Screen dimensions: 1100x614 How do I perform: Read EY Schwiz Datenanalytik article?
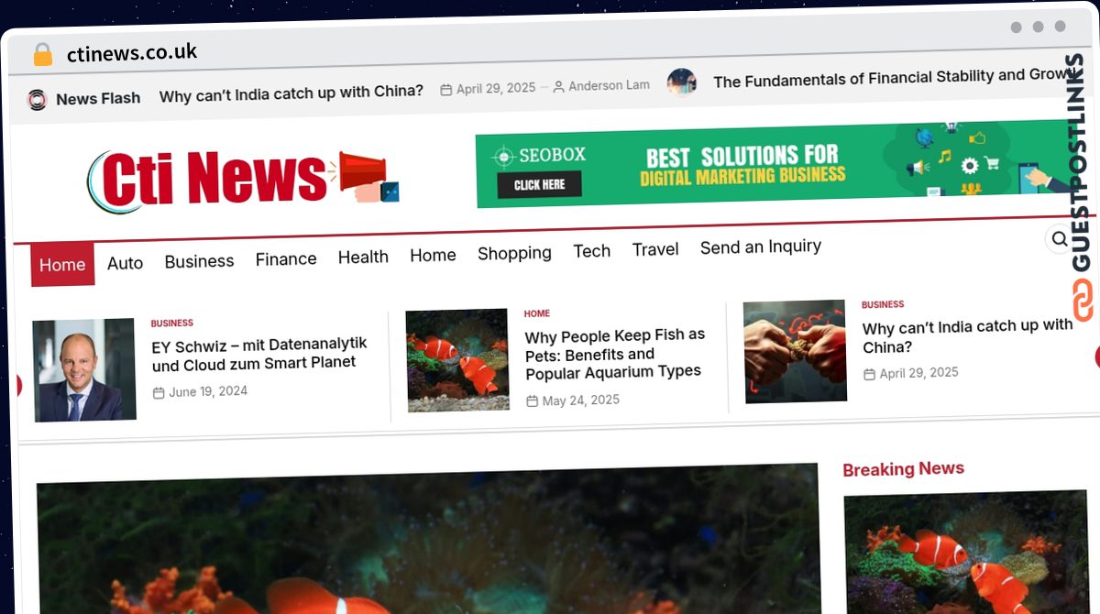[x=259, y=354]
